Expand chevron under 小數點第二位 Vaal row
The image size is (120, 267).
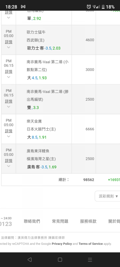[x=9, y=77]
